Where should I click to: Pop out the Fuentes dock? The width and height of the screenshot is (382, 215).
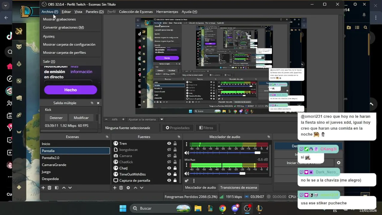(179, 137)
